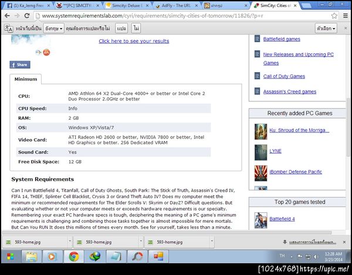The image size is (352, 275).
Task: Click the list icon beside "Assassin's Creed games"
Action: point(258,91)
